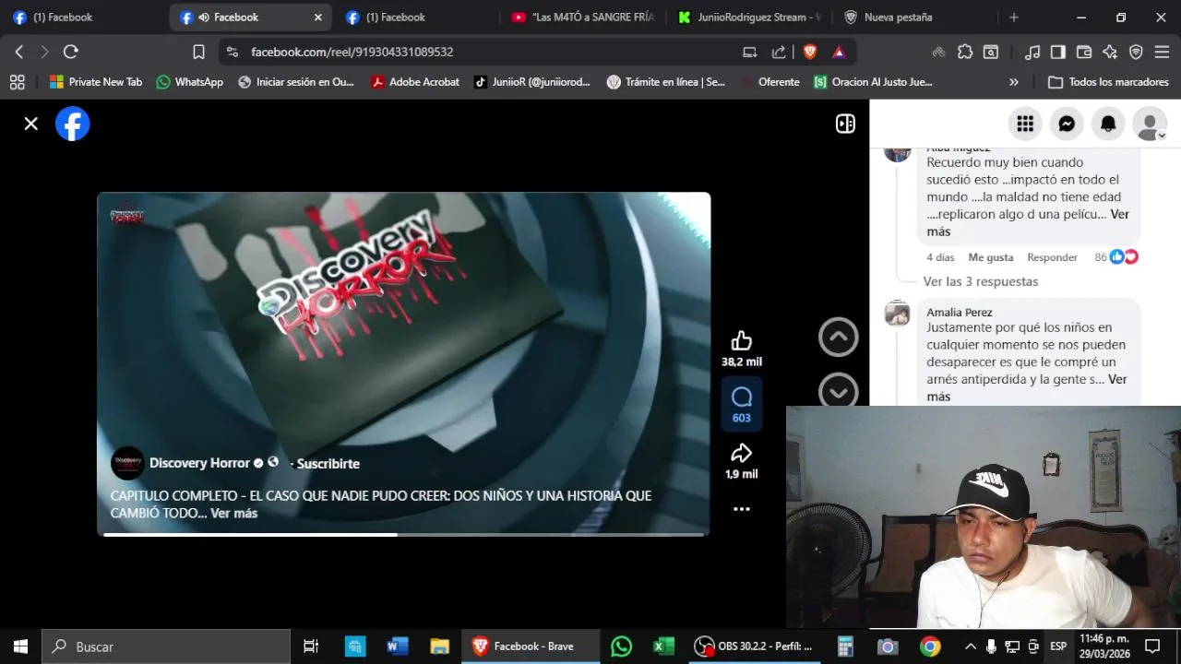1181x664 pixels.
Task: Open Microsoft Word from taskbar
Action: [x=398, y=646]
